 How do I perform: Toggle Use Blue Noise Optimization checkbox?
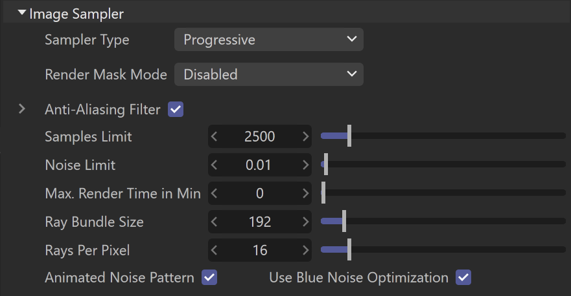463,277
